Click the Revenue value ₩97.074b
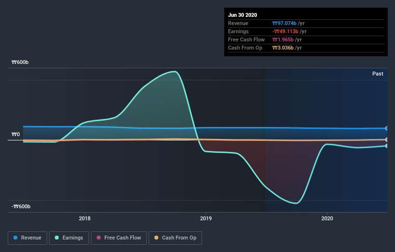This screenshot has height=252, width=395. pyautogui.click(x=284, y=23)
